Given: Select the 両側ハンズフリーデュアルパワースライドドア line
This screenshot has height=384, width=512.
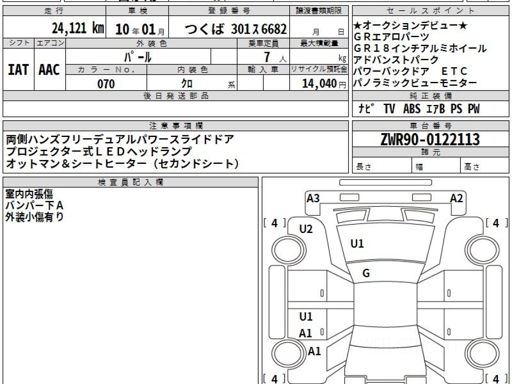Looking at the screenshot, I should click(120, 139).
